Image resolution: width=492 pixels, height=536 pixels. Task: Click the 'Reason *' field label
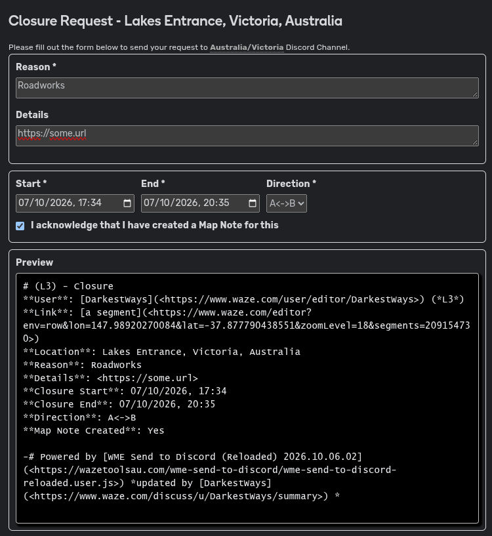(x=36, y=67)
